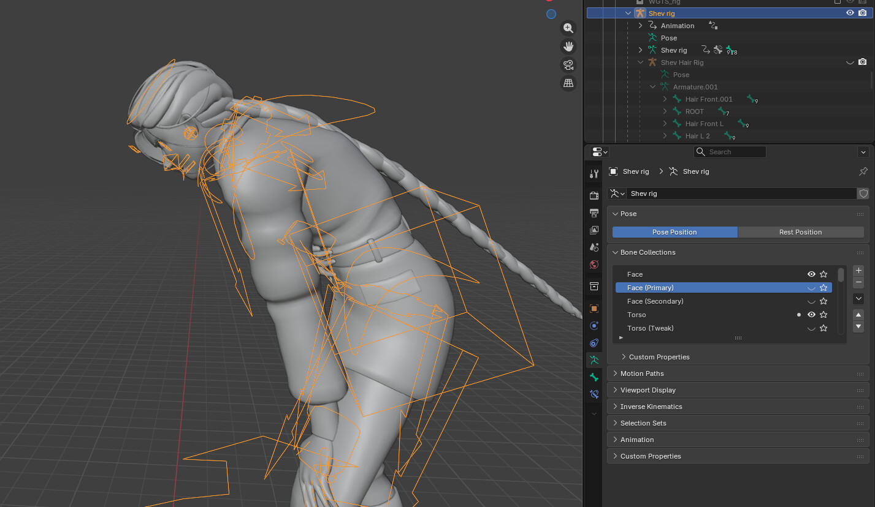Viewport: 875px width, 507px height.
Task: Select Pose Position mode
Action: pos(674,232)
